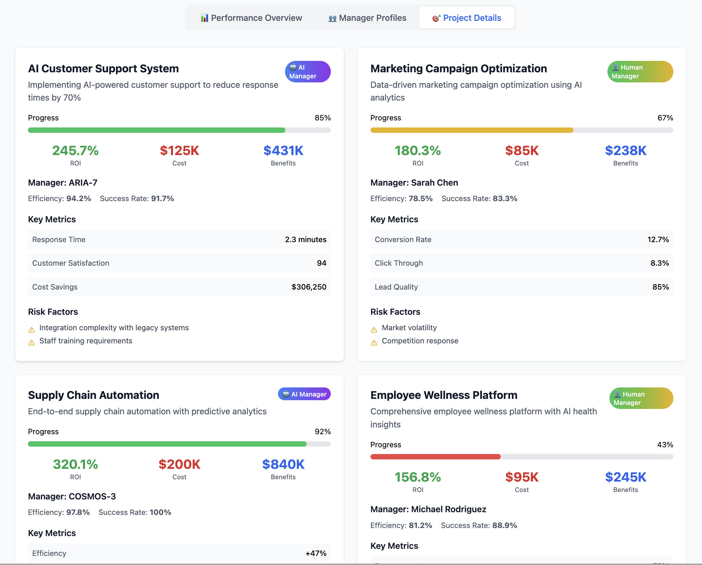
Task: Click the people icon beside Manager Profiles
Action: (x=332, y=18)
